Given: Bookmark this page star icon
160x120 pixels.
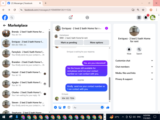Looking at the screenshot, I should pyautogui.click(x=143, y=10).
